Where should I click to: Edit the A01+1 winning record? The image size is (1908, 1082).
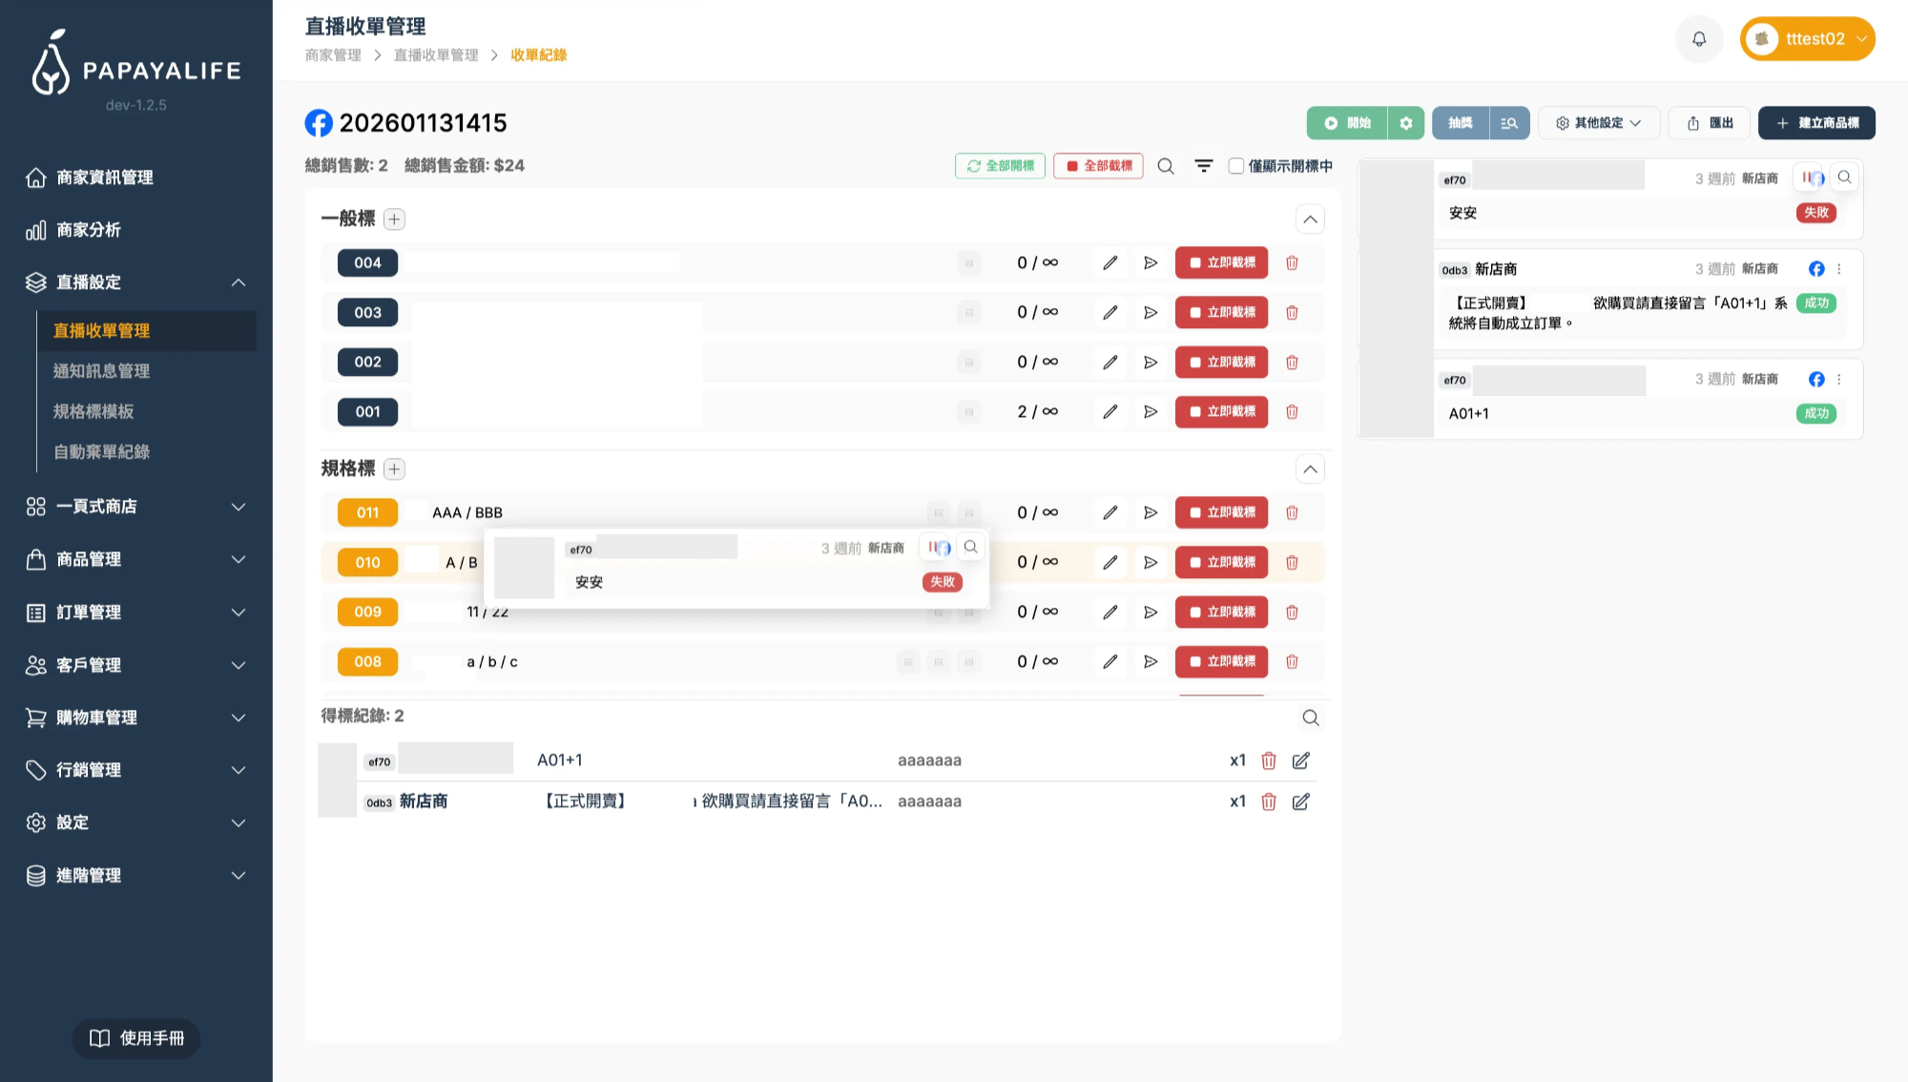1300,760
